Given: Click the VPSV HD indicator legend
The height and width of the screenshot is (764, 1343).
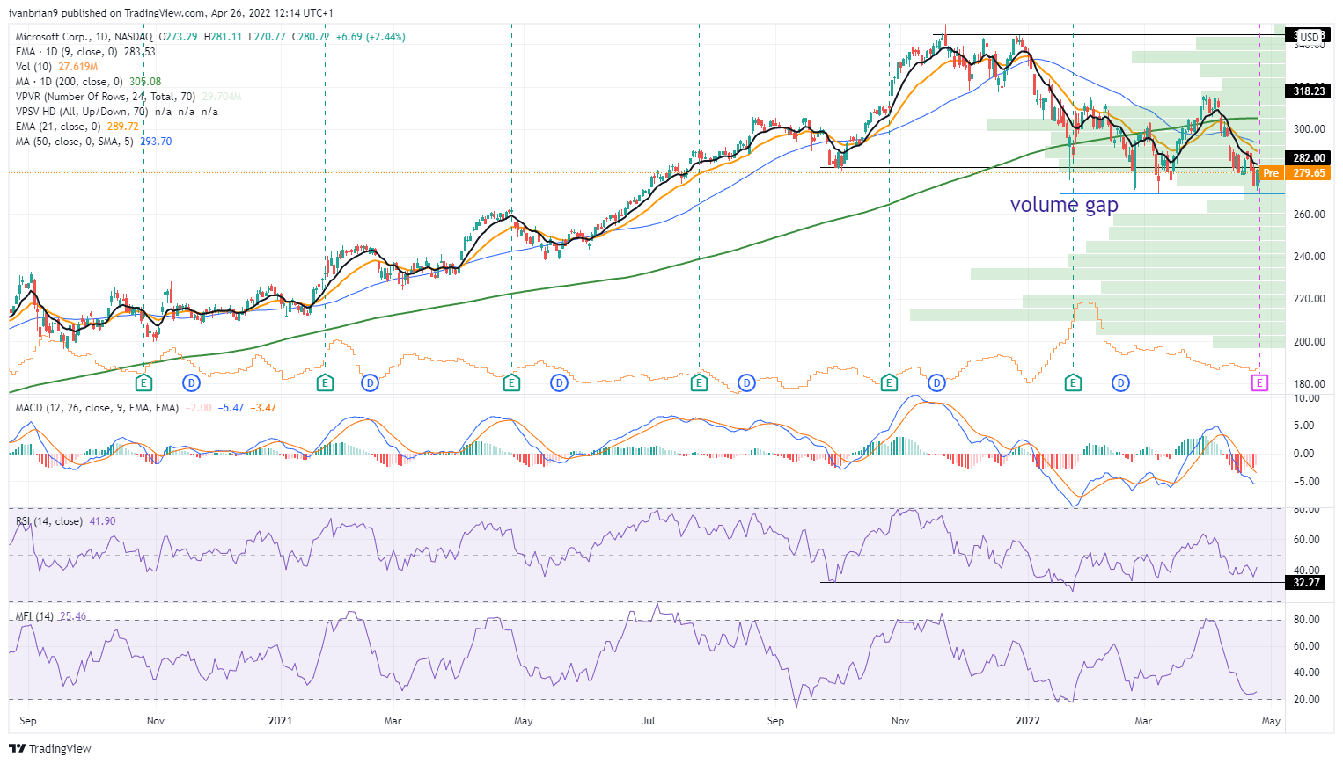Looking at the screenshot, I should [x=116, y=112].
